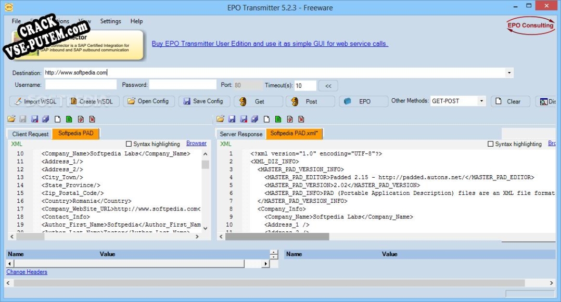Open the Buy EPO Transmitter User Edition link
This screenshot has width=561, height=302.
coord(270,44)
